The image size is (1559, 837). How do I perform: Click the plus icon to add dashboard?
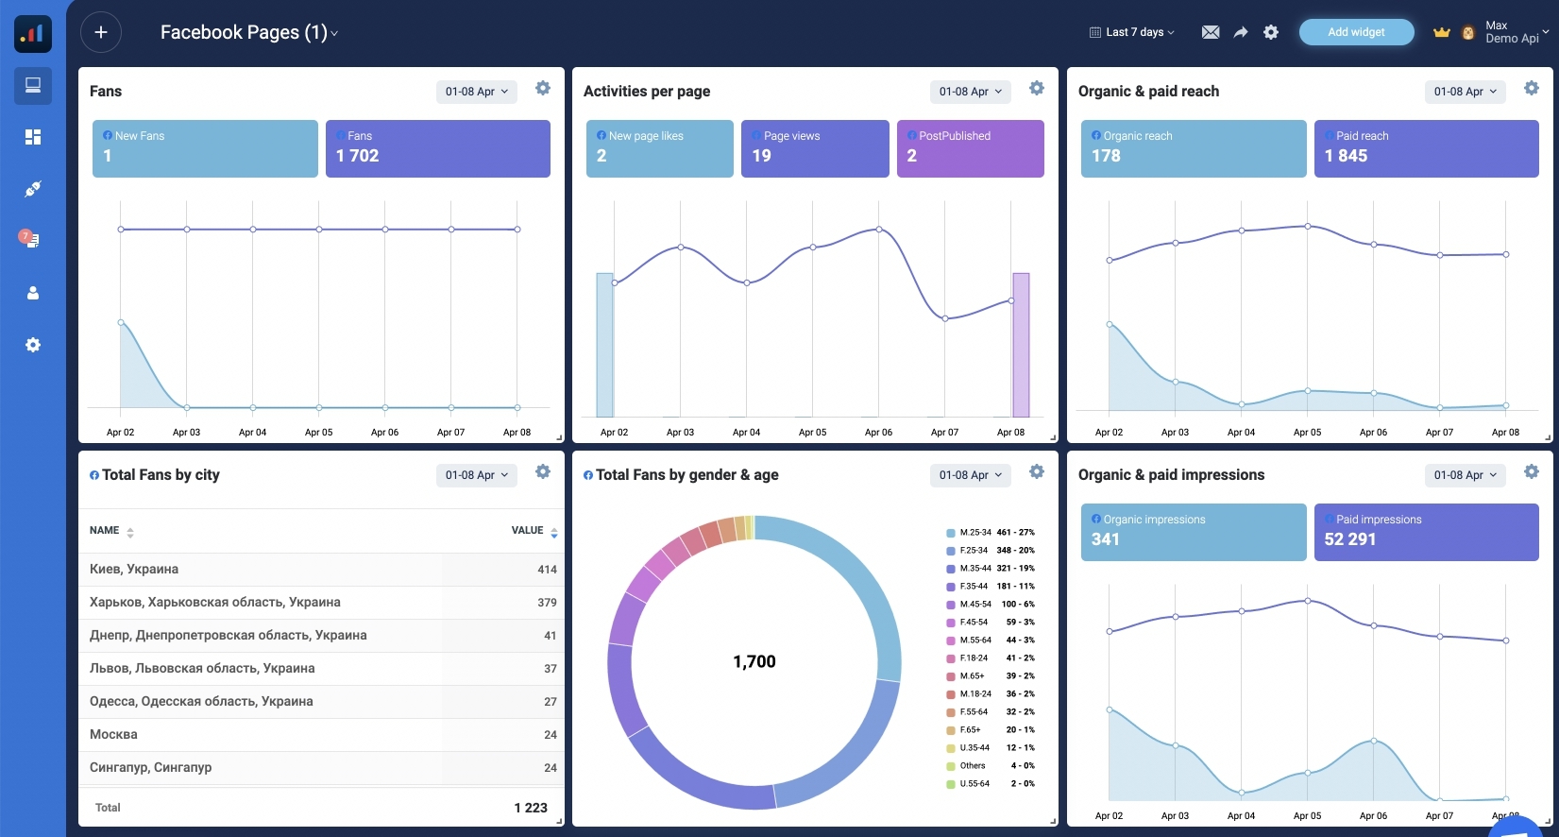click(x=101, y=32)
